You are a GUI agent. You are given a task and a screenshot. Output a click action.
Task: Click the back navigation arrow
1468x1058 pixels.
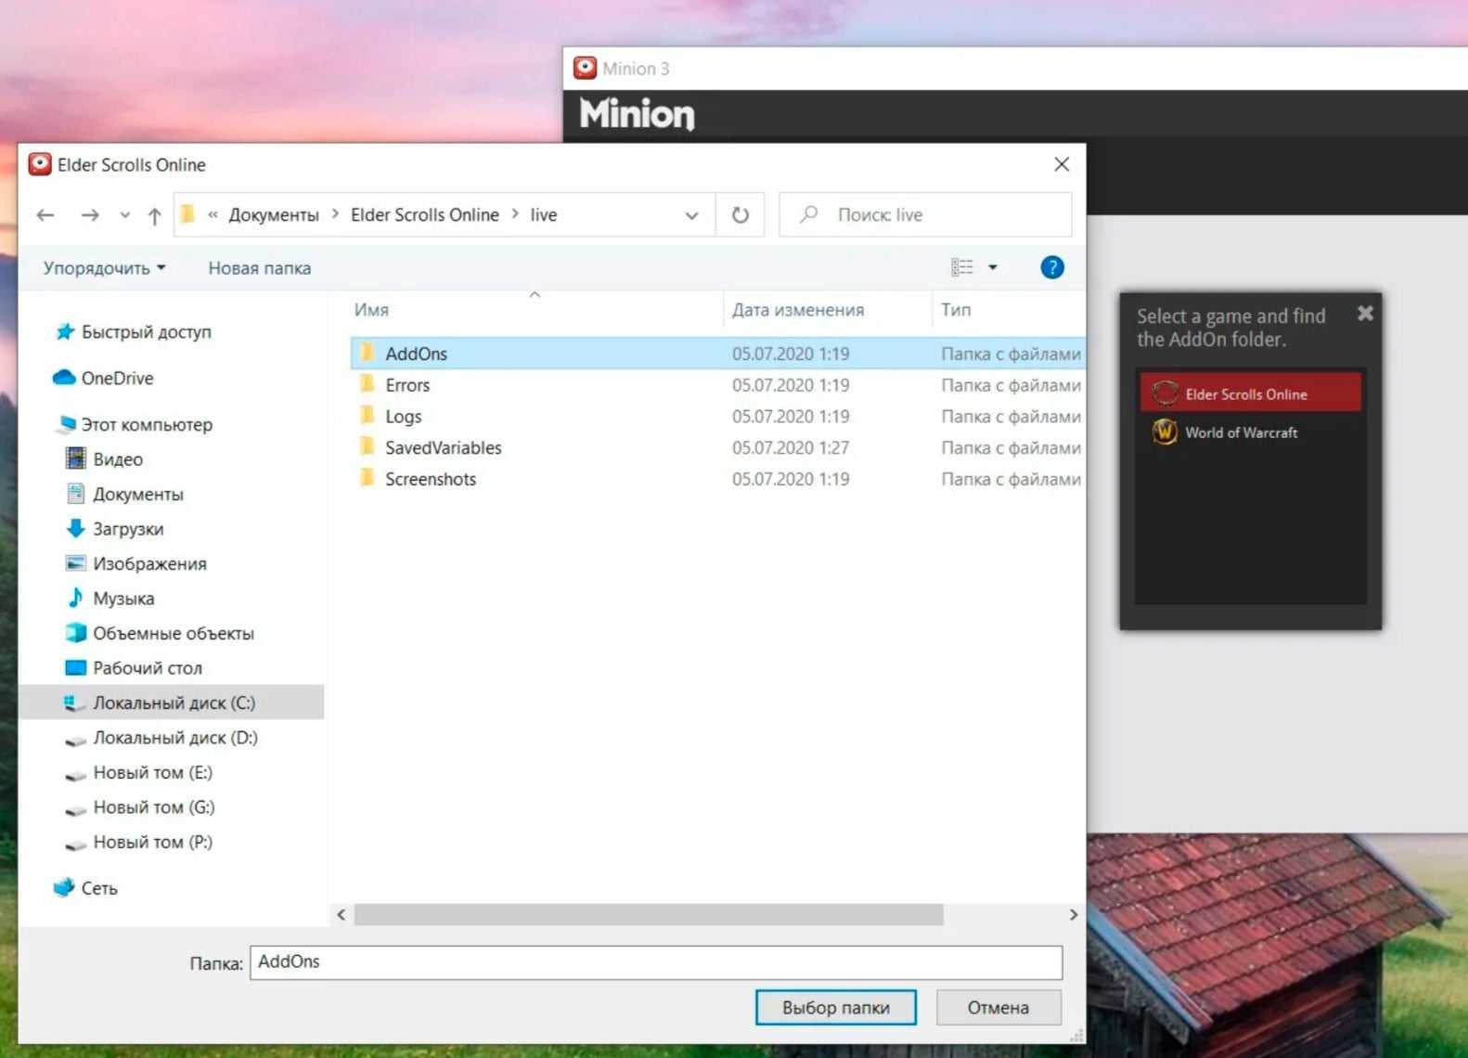pos(45,215)
